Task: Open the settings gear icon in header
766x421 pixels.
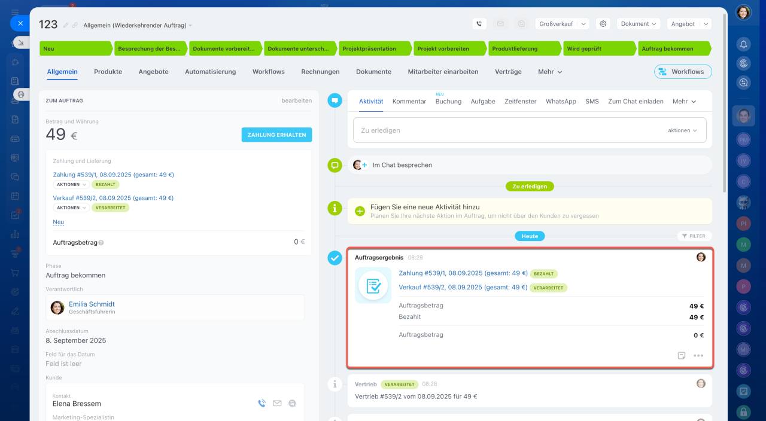Action: click(603, 24)
